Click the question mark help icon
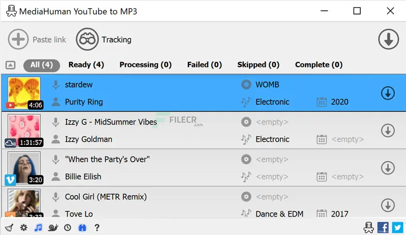This screenshot has width=406, height=235. [97, 227]
